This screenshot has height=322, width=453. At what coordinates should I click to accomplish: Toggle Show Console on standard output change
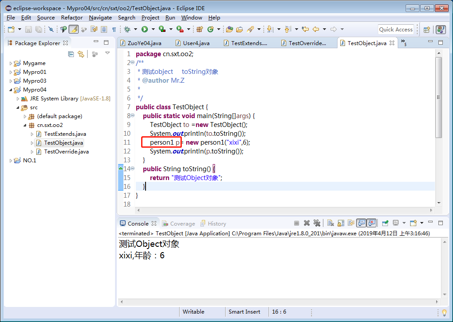coord(361,223)
